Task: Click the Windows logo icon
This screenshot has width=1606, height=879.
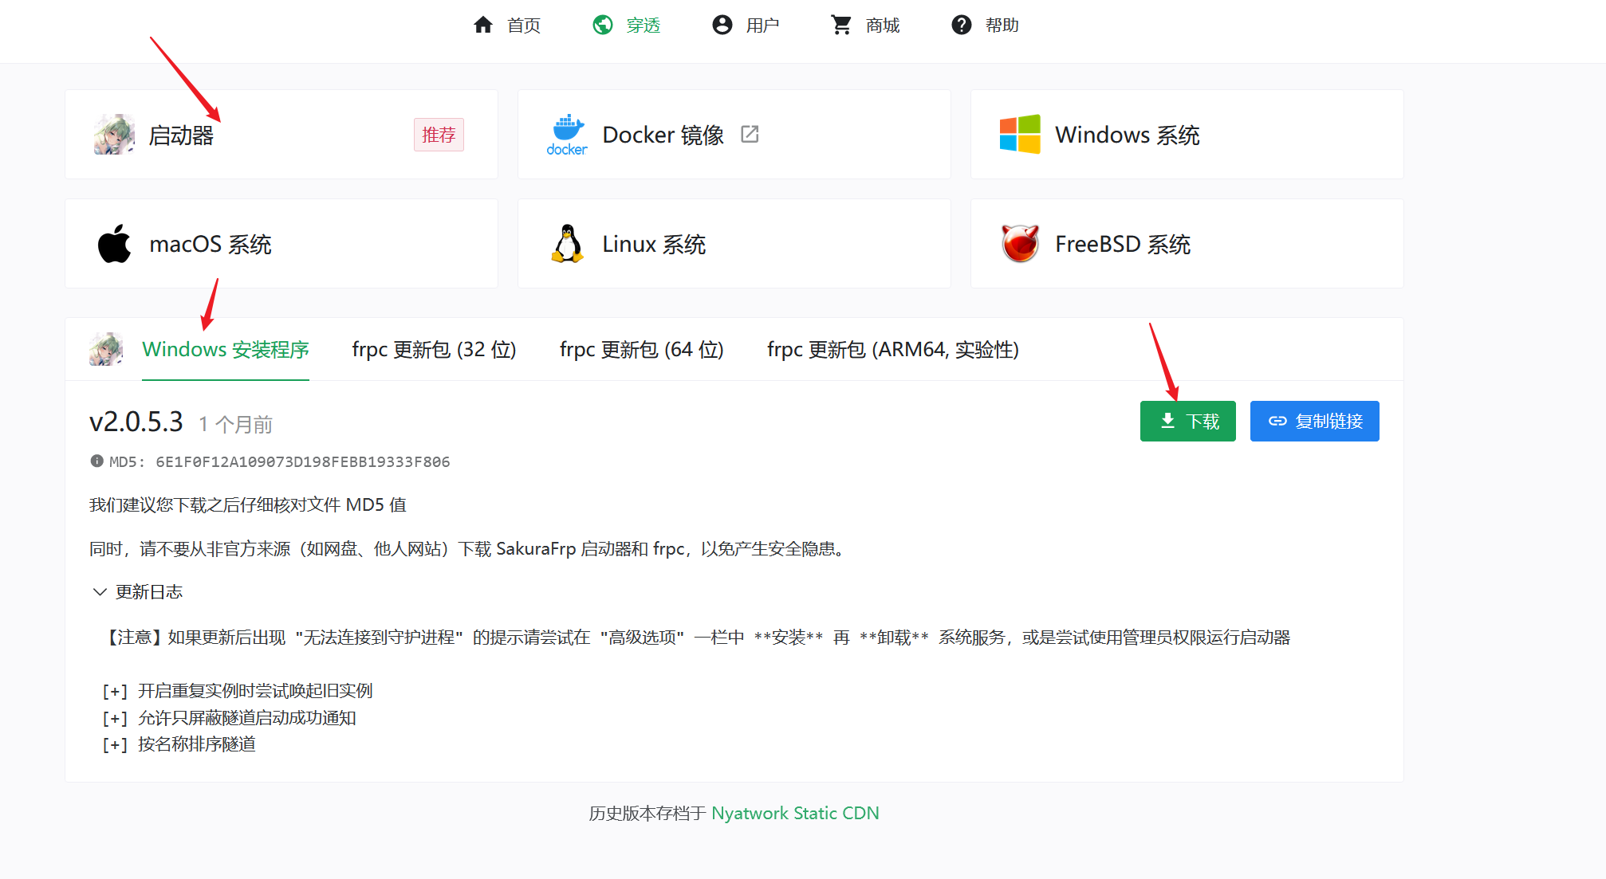Action: (x=1020, y=134)
